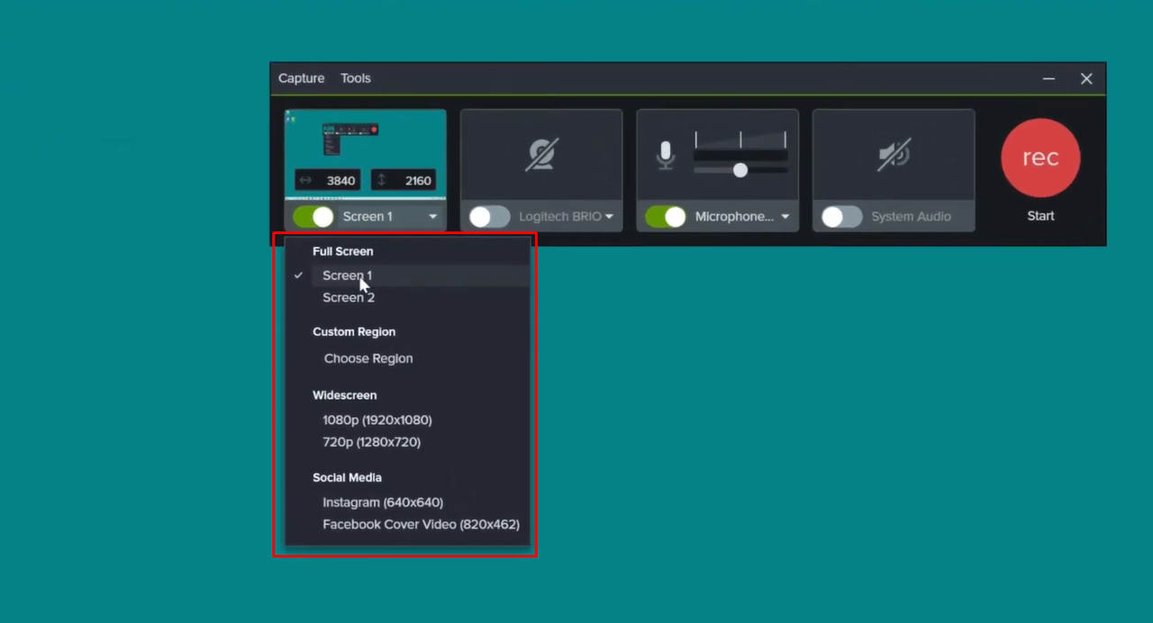Screen dimensions: 1153x623
Task: Click the screen preview thumbnail
Action: point(366,153)
